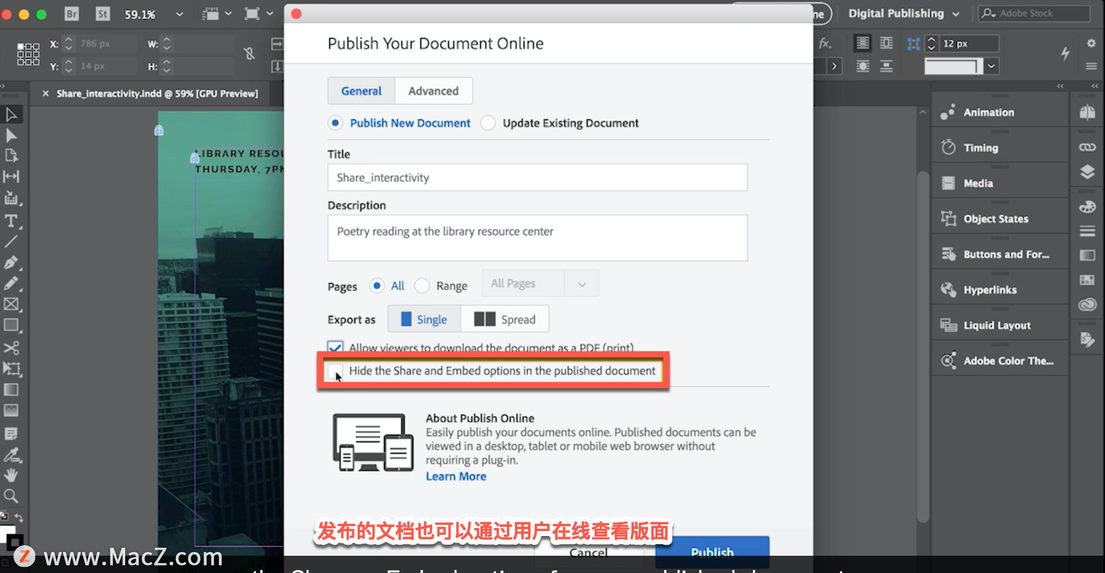The width and height of the screenshot is (1105, 573).
Task: Select the Gap tool
Action: (11, 177)
